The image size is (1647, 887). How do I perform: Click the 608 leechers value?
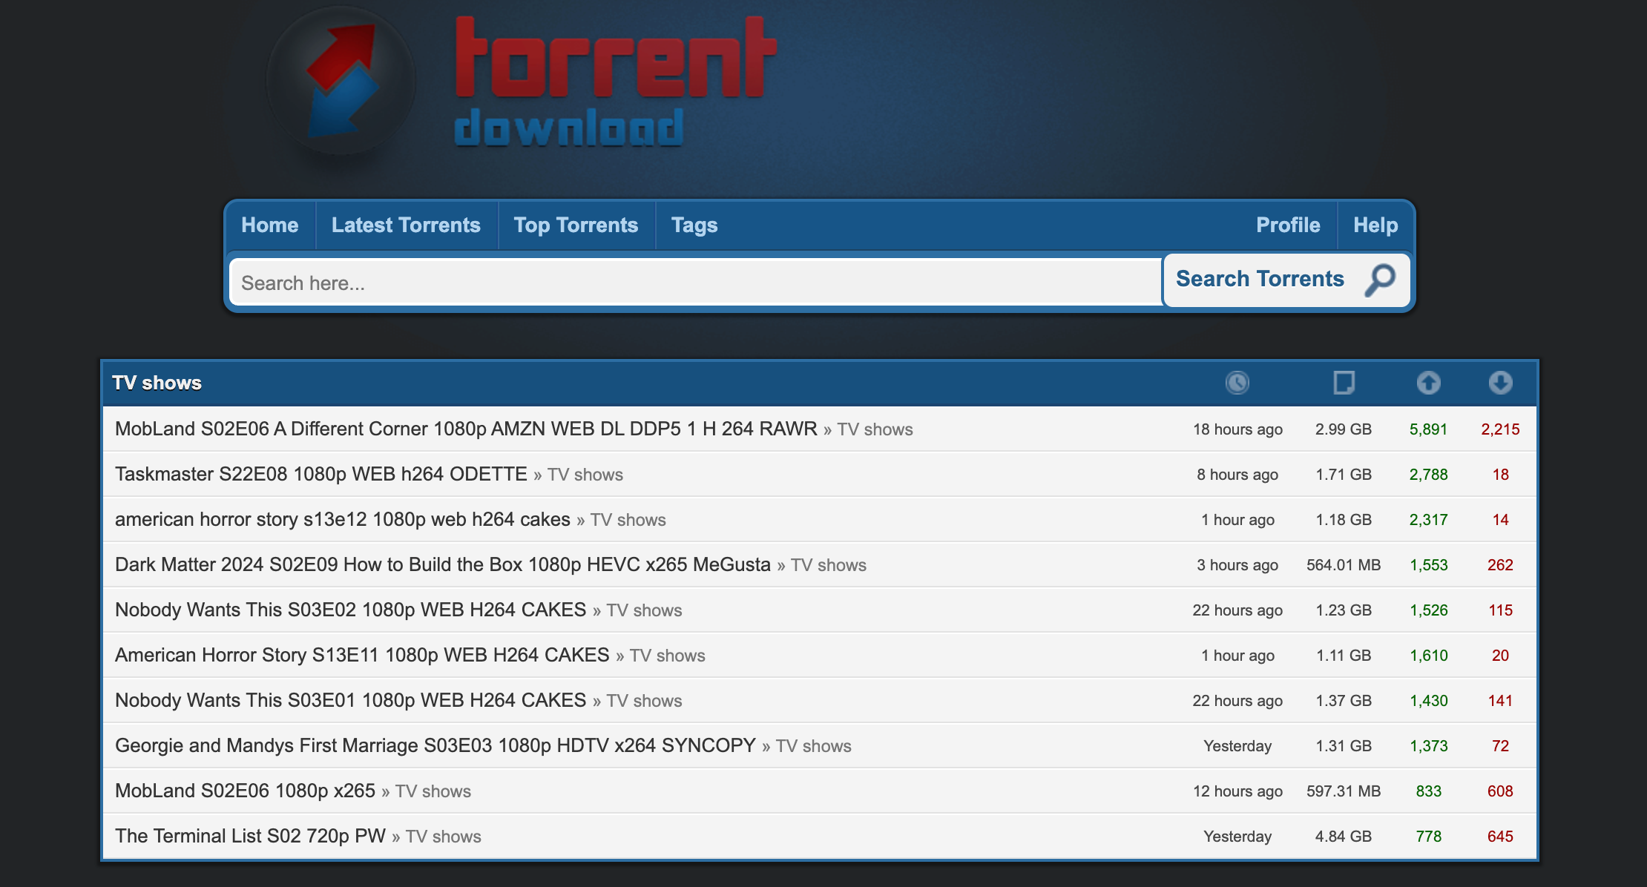pyautogui.click(x=1500, y=791)
